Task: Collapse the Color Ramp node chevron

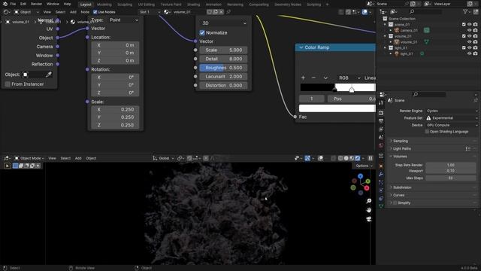Action: tap(301, 47)
